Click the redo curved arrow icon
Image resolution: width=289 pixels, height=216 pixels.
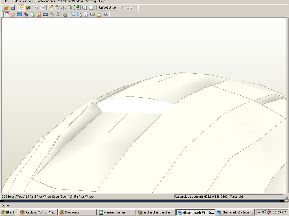65,14
